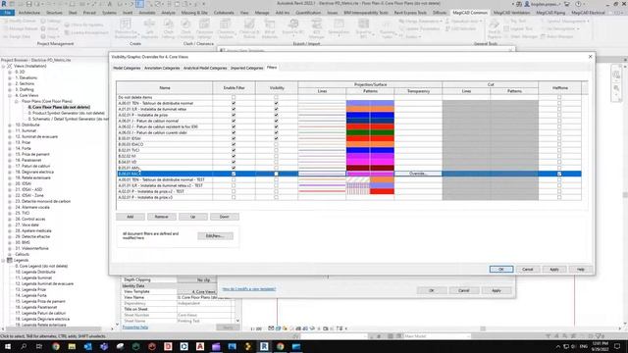Click the Properties help link
628x353 pixels.
click(x=135, y=328)
